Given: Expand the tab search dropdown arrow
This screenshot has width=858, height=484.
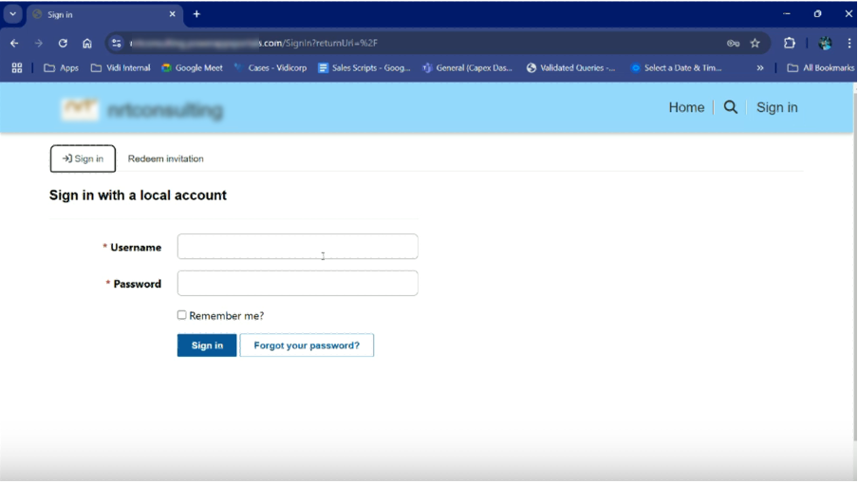Looking at the screenshot, I should [13, 14].
